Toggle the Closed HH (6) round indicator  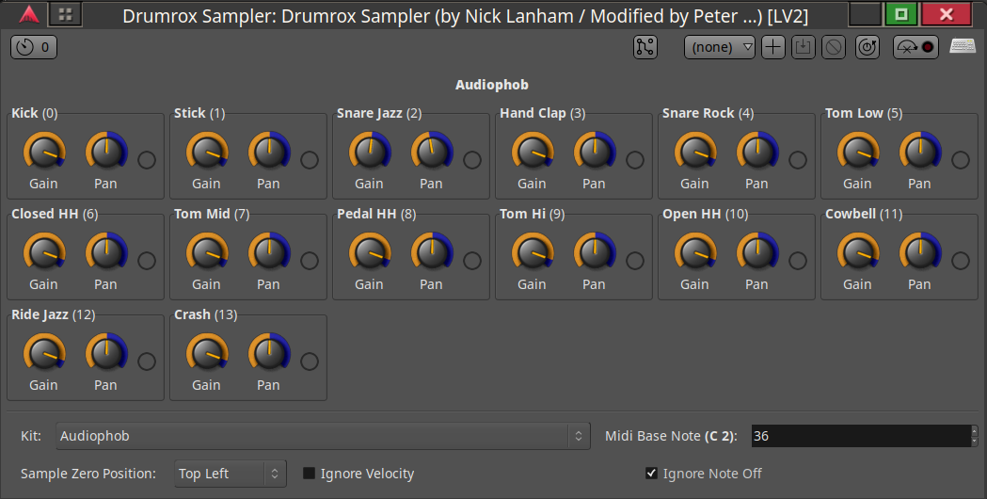pyautogui.click(x=147, y=261)
